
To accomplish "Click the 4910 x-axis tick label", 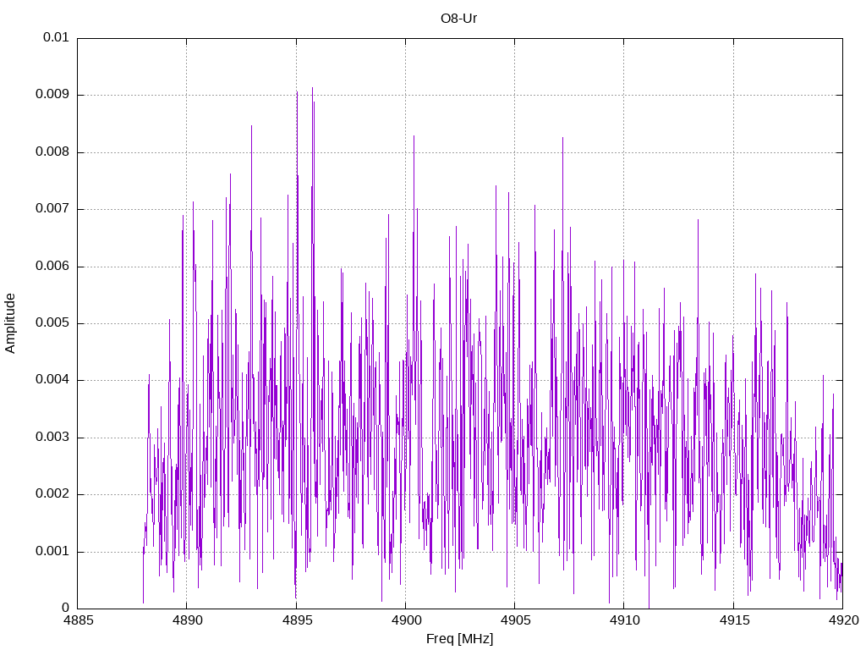I will (625, 620).
